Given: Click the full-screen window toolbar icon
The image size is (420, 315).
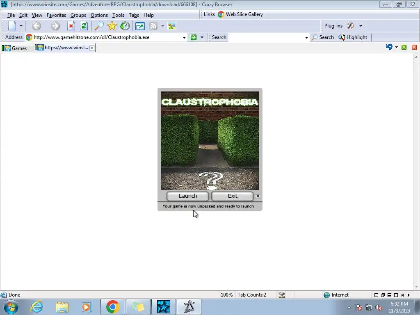Looking at the screenshot, I should tap(140, 26).
